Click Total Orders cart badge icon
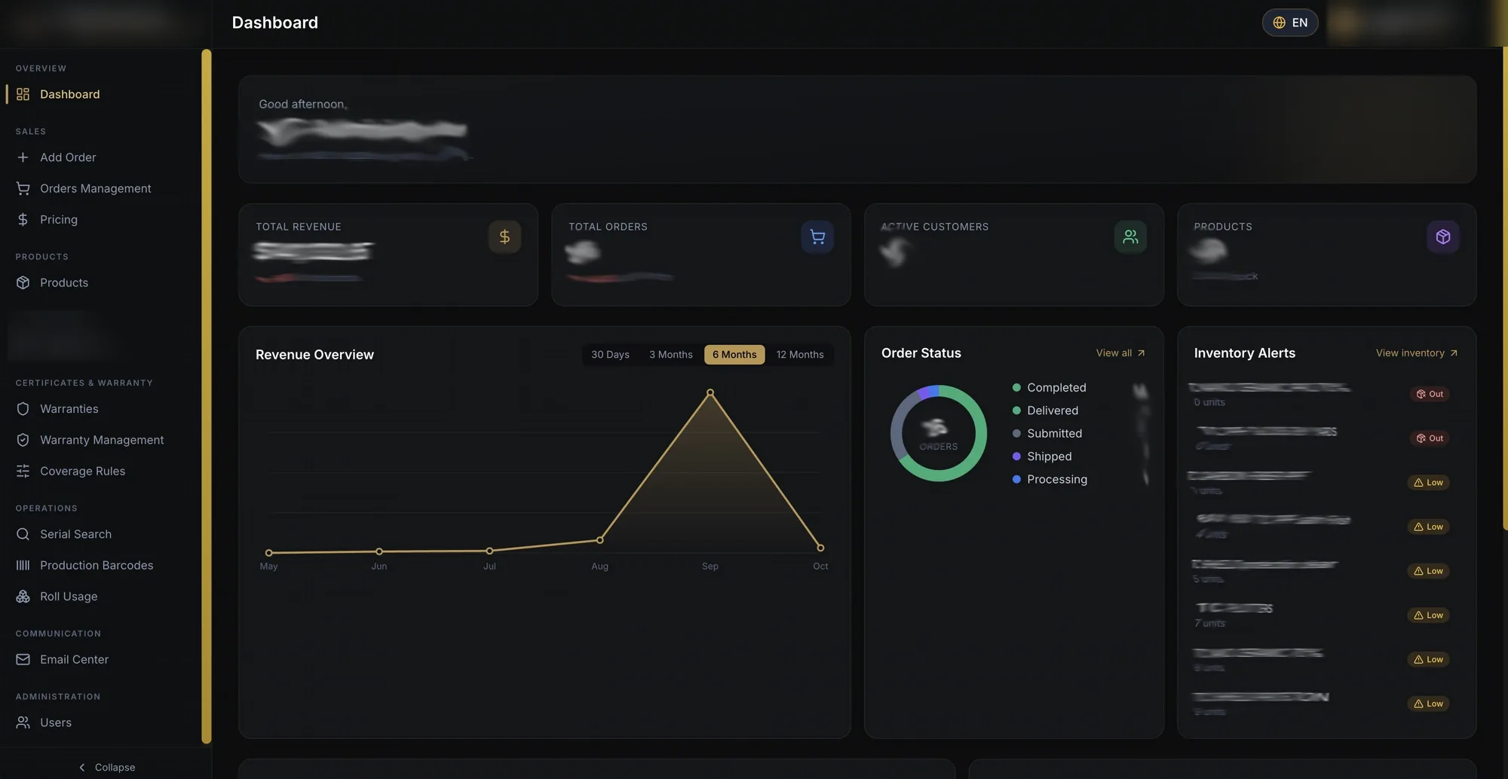Image resolution: width=1508 pixels, height=779 pixels. (x=817, y=237)
